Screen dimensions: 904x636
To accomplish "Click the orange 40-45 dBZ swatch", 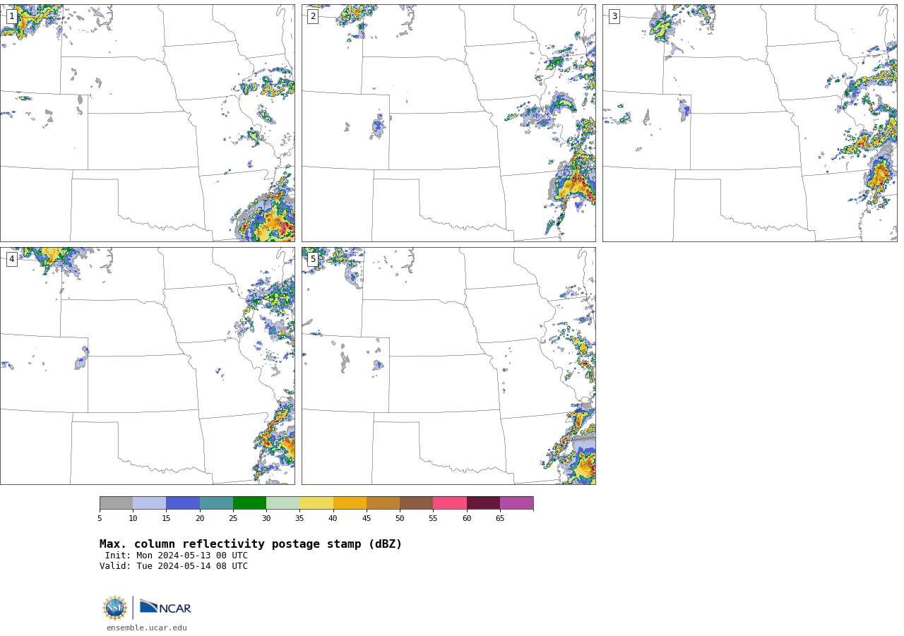I will pos(350,503).
